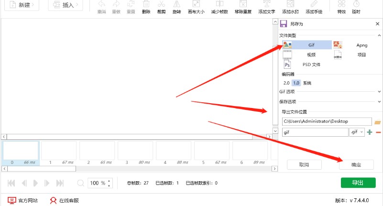The width and height of the screenshot is (383, 206).
Task: Select frame 6 thumbnail (89 ms)
Action: [x=250, y=153]
